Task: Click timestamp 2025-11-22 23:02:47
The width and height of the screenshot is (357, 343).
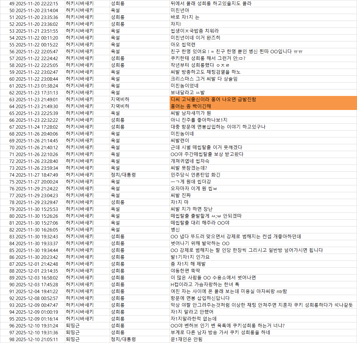Action: pos(40,72)
